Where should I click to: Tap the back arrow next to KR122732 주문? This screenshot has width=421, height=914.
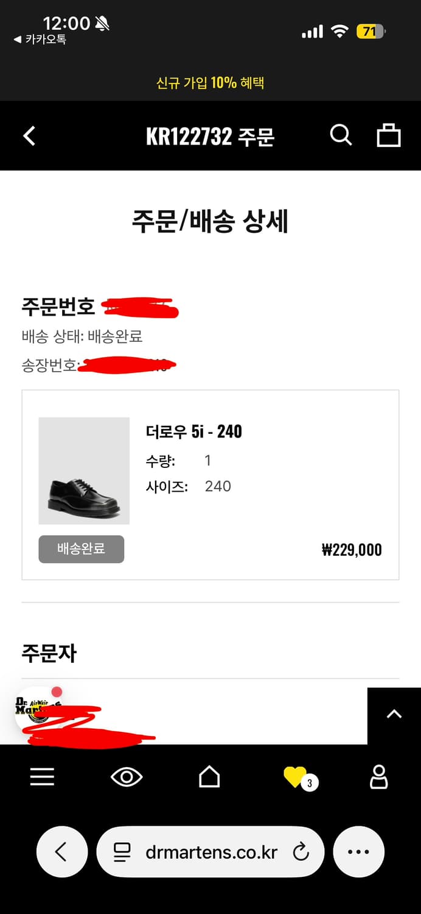[x=29, y=135]
